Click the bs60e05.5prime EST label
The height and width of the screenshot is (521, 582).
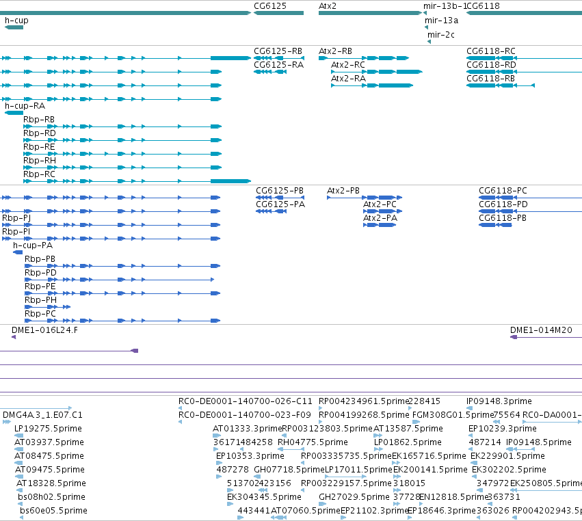(53, 511)
